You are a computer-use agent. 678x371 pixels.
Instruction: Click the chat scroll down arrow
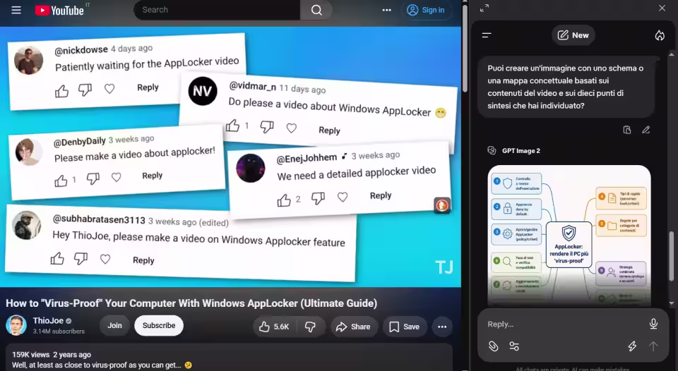672,303
